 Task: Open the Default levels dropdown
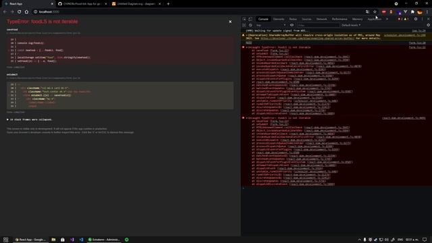click(x=351, y=25)
